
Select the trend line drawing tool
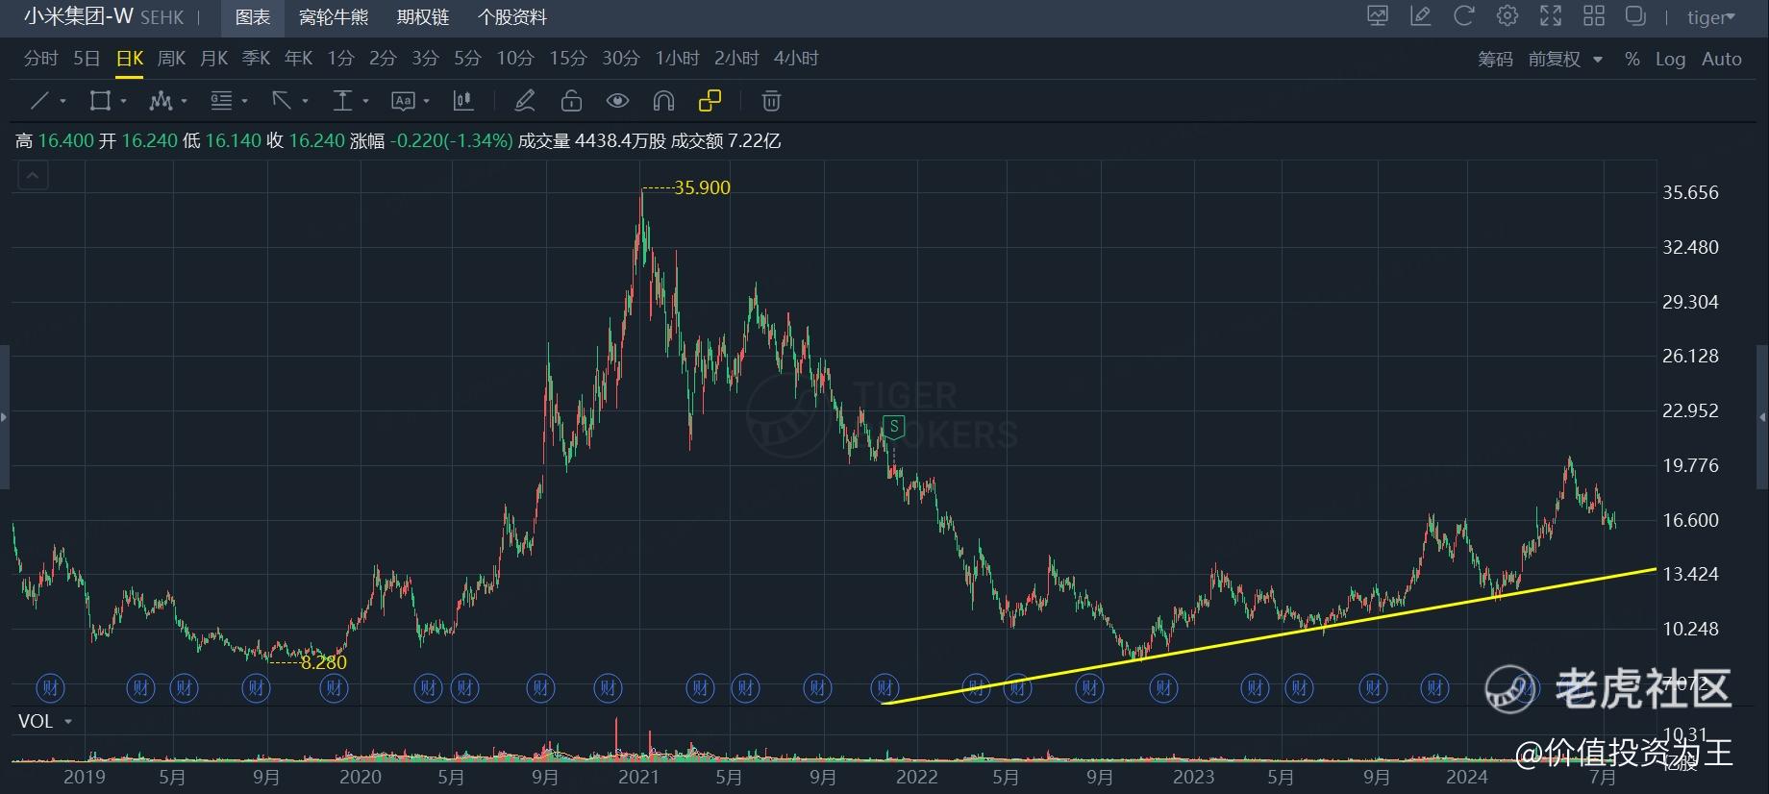click(40, 100)
